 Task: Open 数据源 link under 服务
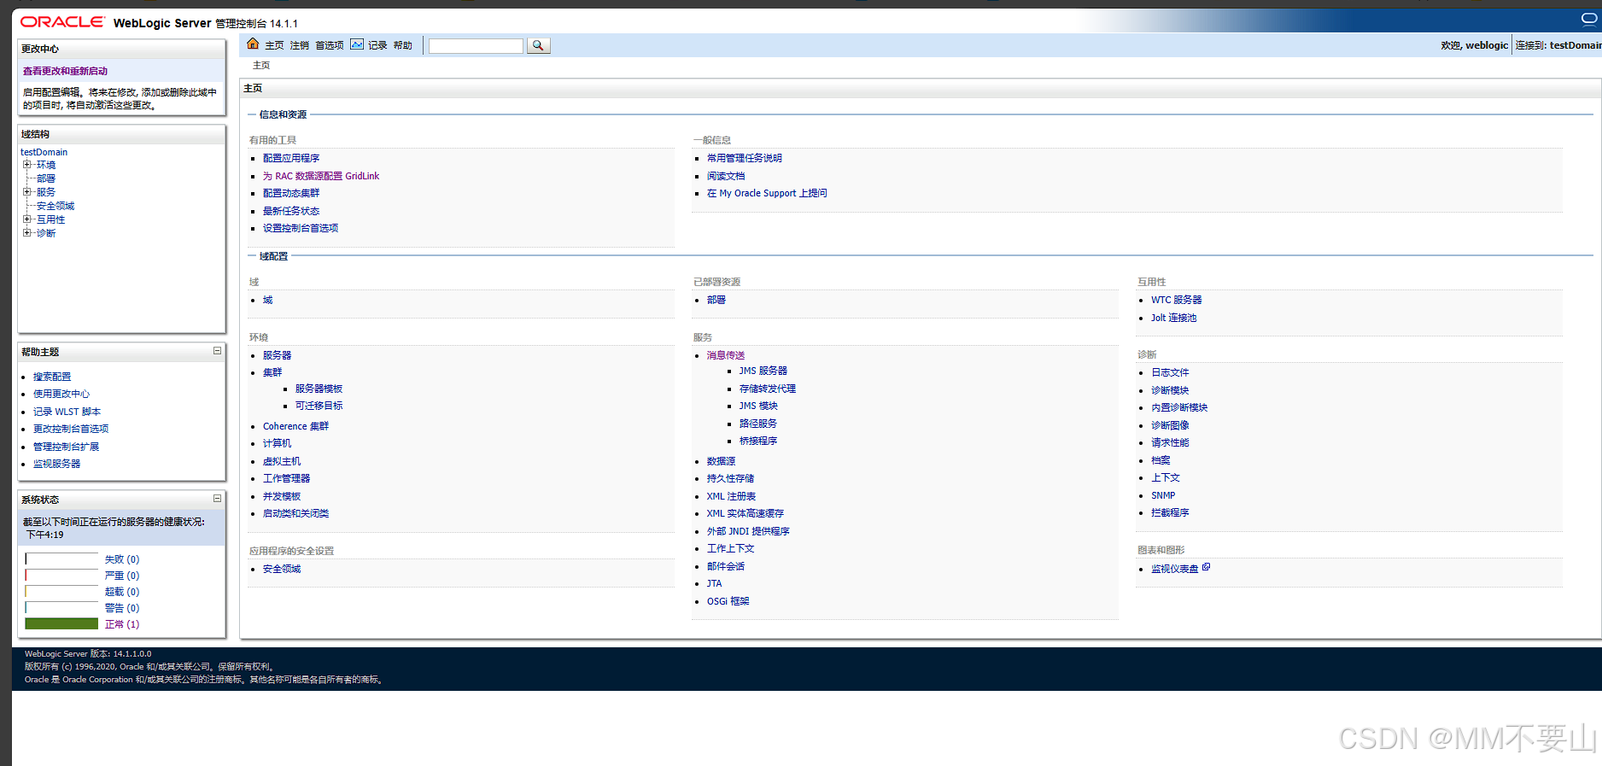click(x=721, y=461)
